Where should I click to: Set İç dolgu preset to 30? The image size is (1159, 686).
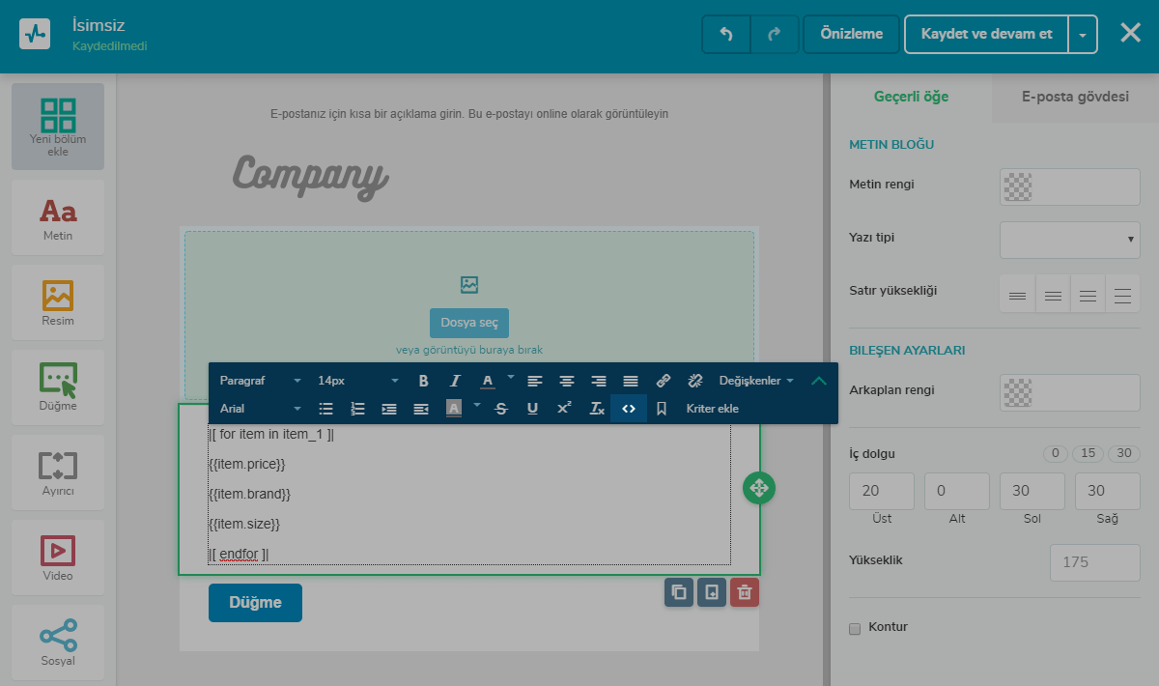pyautogui.click(x=1123, y=454)
